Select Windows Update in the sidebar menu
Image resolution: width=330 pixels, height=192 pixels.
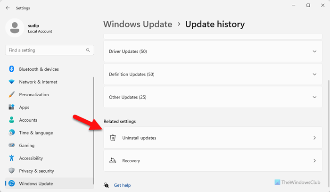coord(36,184)
